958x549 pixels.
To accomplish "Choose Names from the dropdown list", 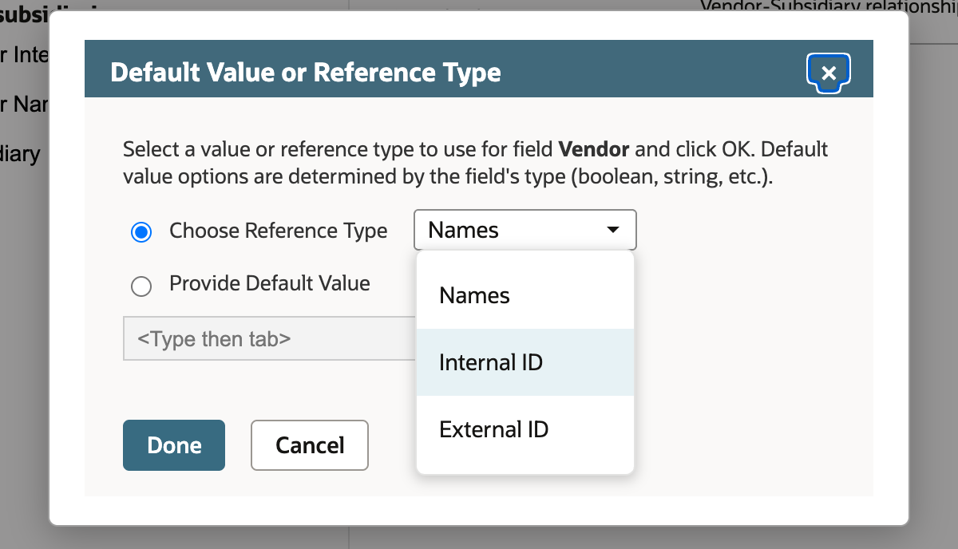I will [525, 295].
